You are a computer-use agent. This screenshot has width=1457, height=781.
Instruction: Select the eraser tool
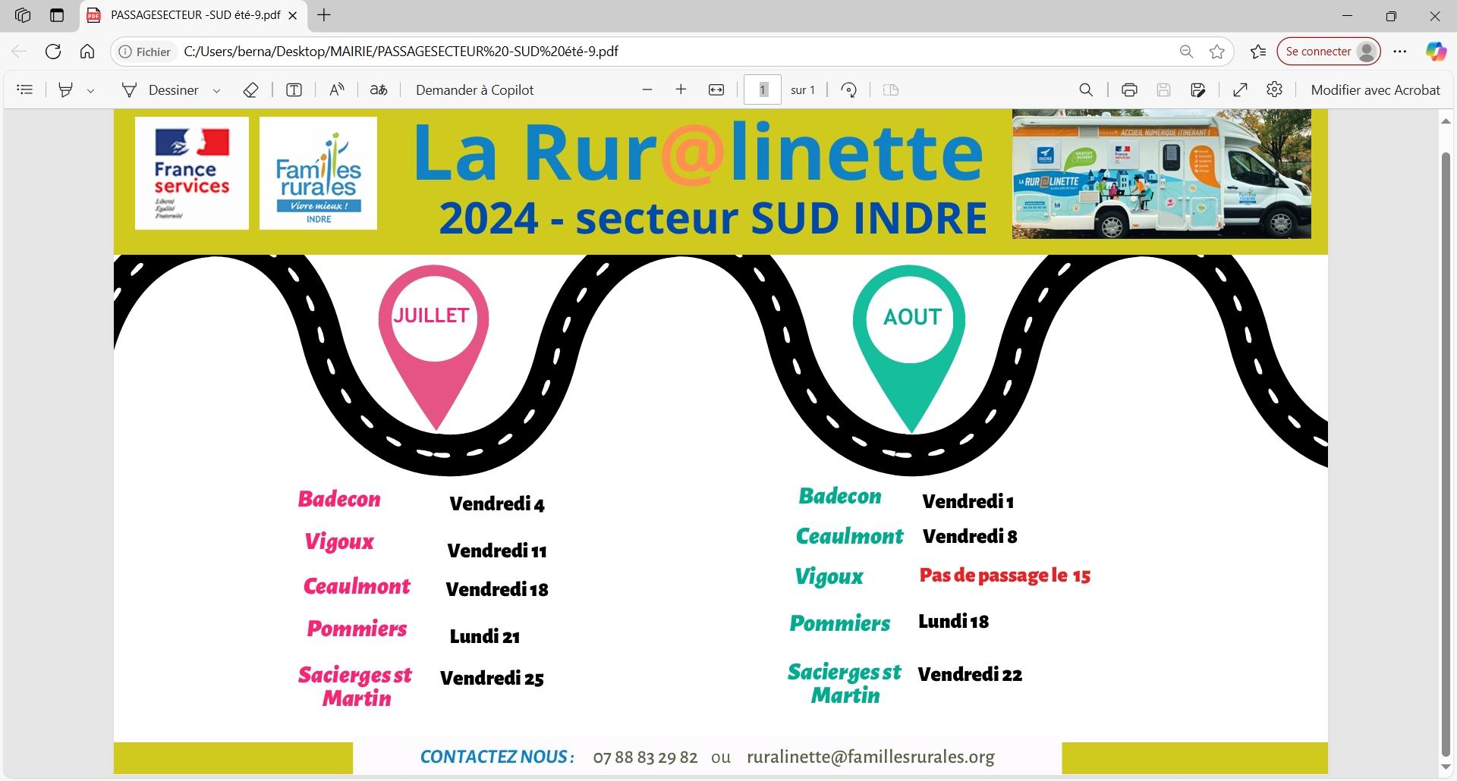click(250, 89)
